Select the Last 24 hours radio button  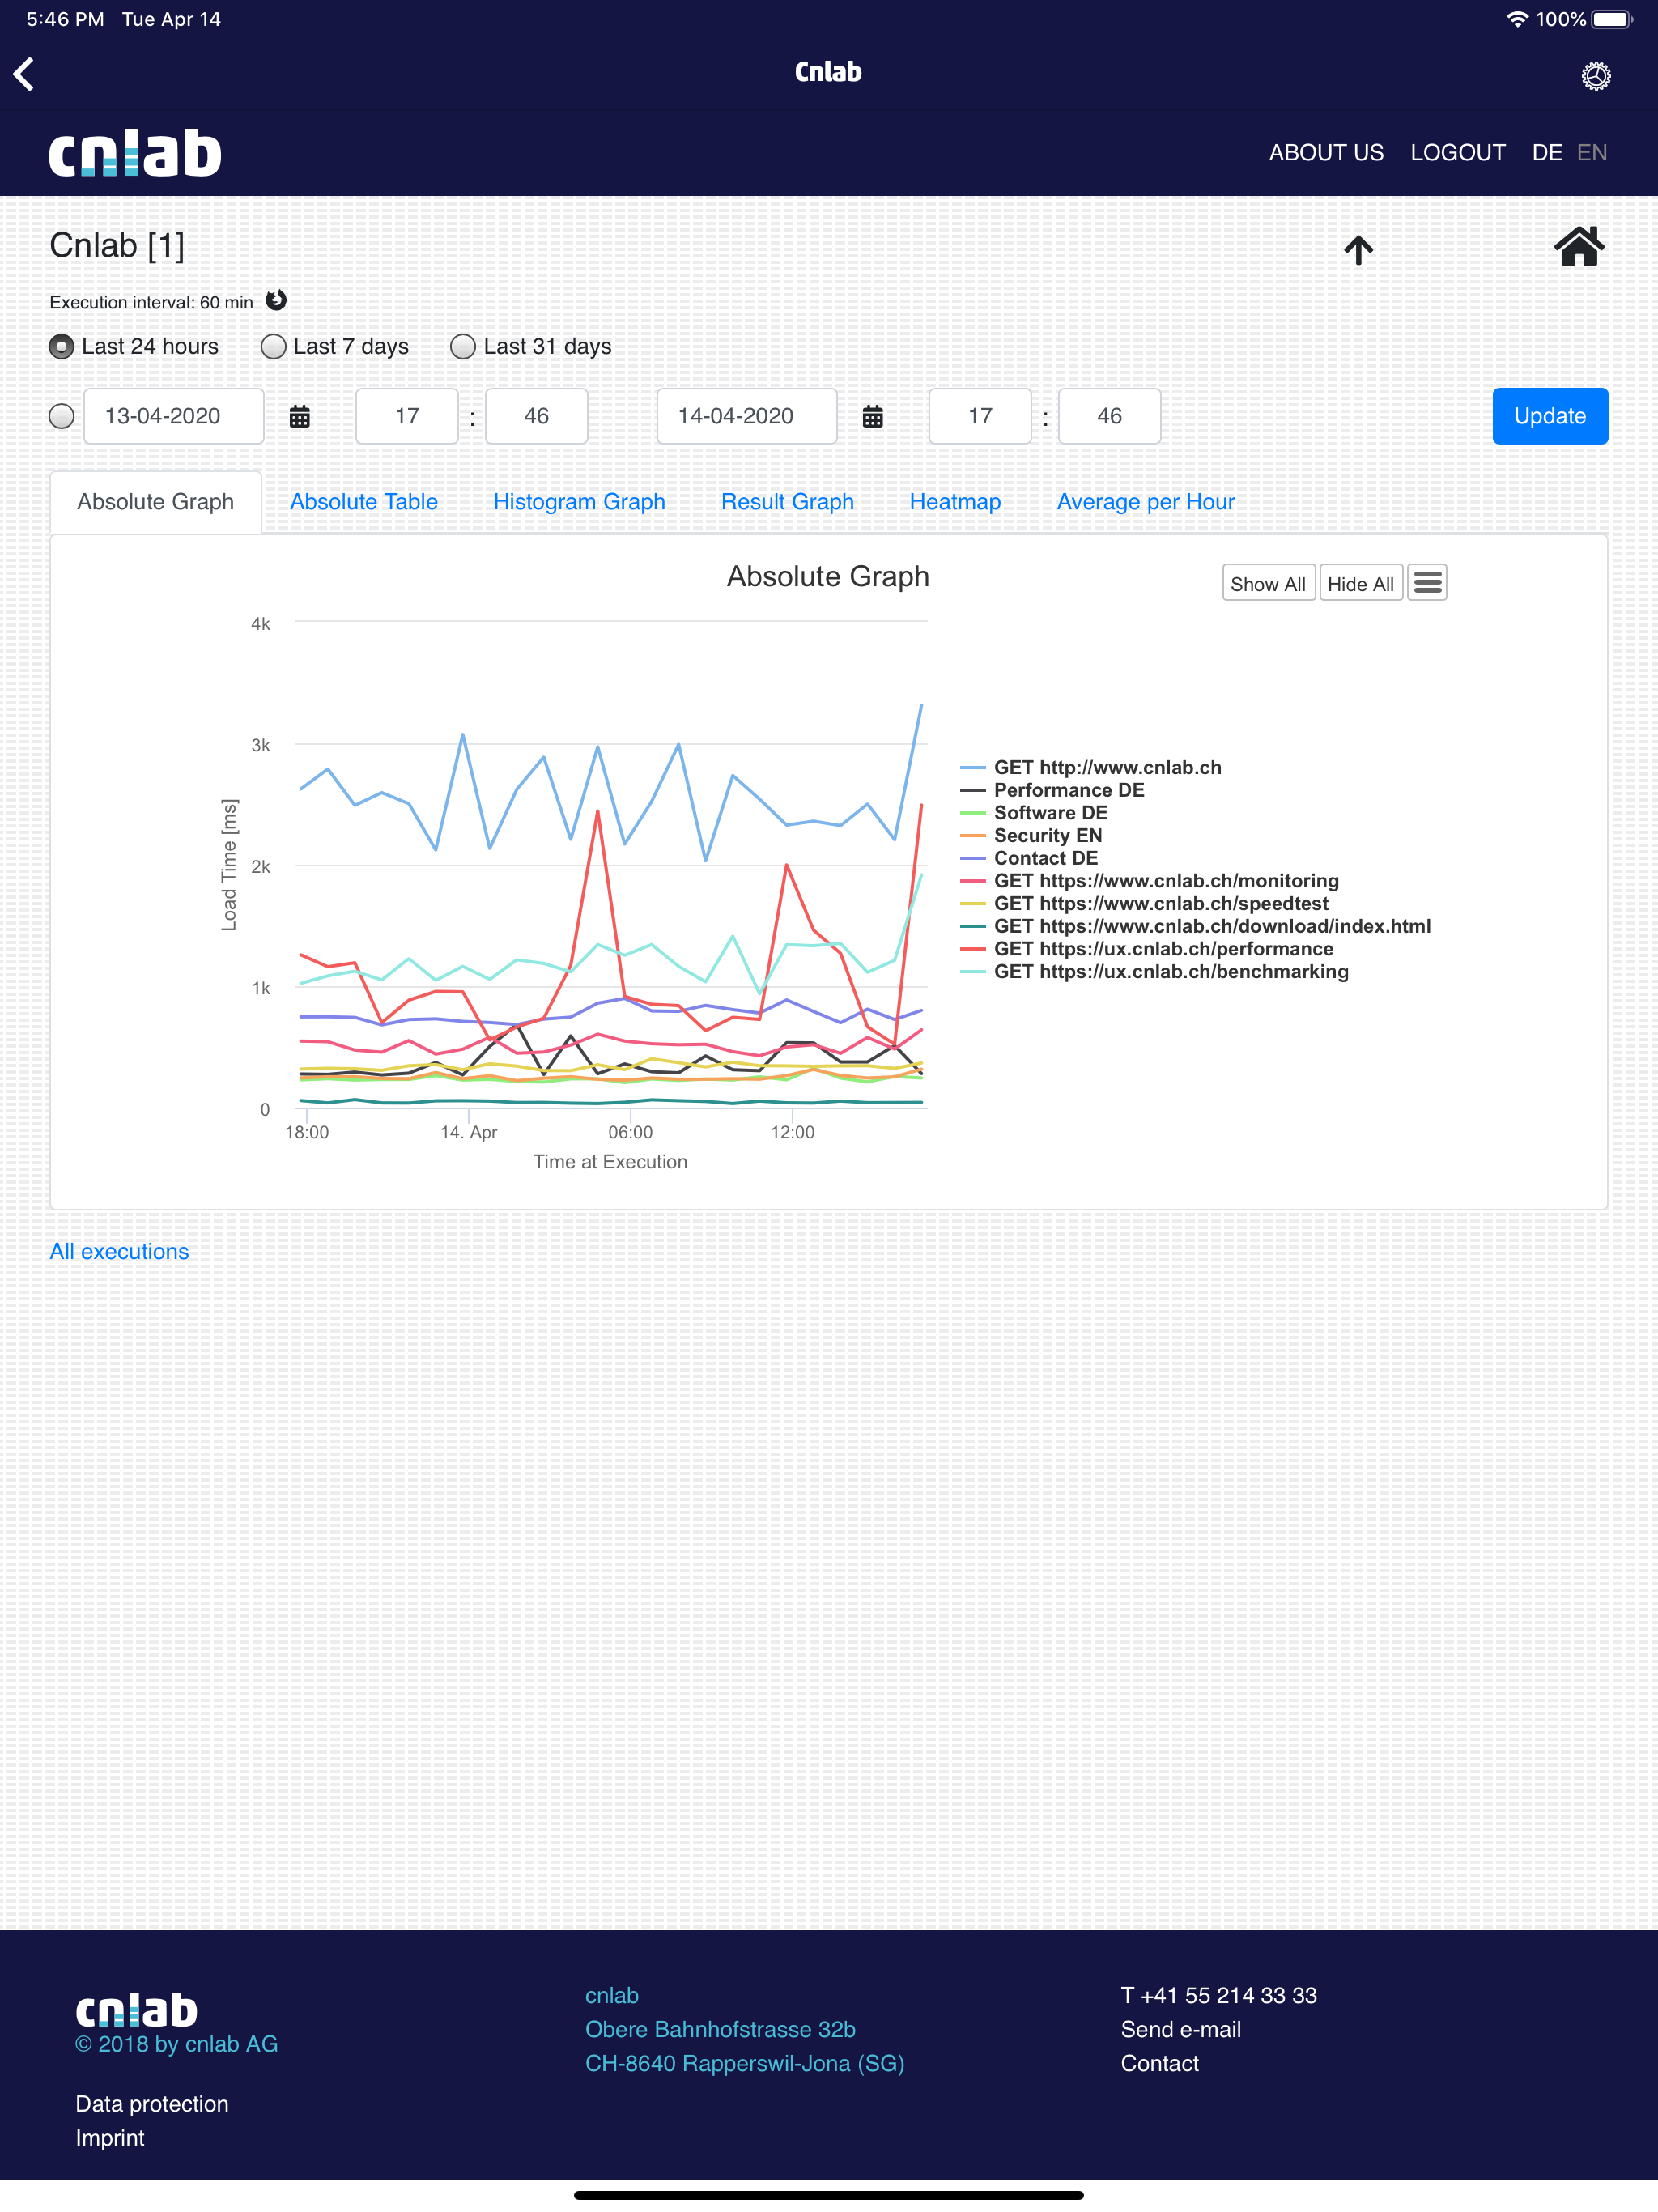(x=61, y=346)
